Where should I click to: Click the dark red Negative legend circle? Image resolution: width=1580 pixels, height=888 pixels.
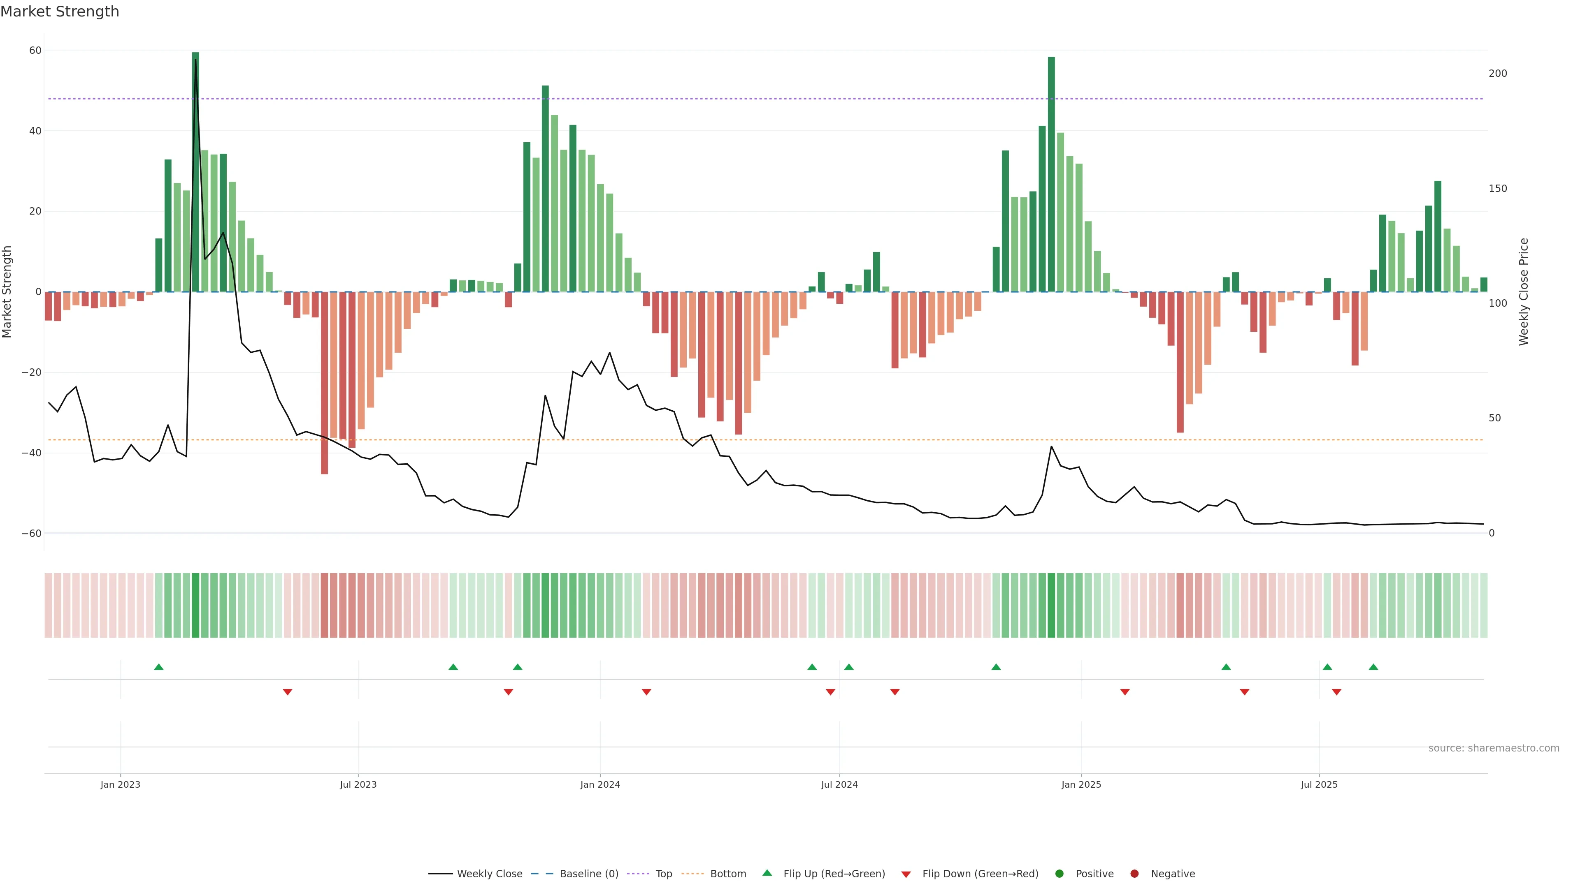[x=1134, y=873]
